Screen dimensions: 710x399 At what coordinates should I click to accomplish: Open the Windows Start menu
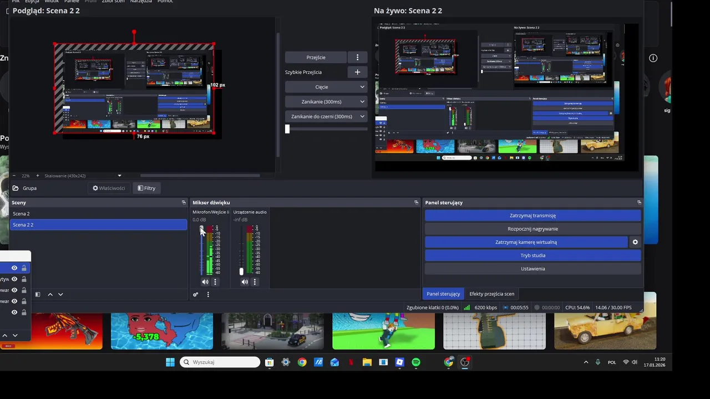pyautogui.click(x=170, y=362)
